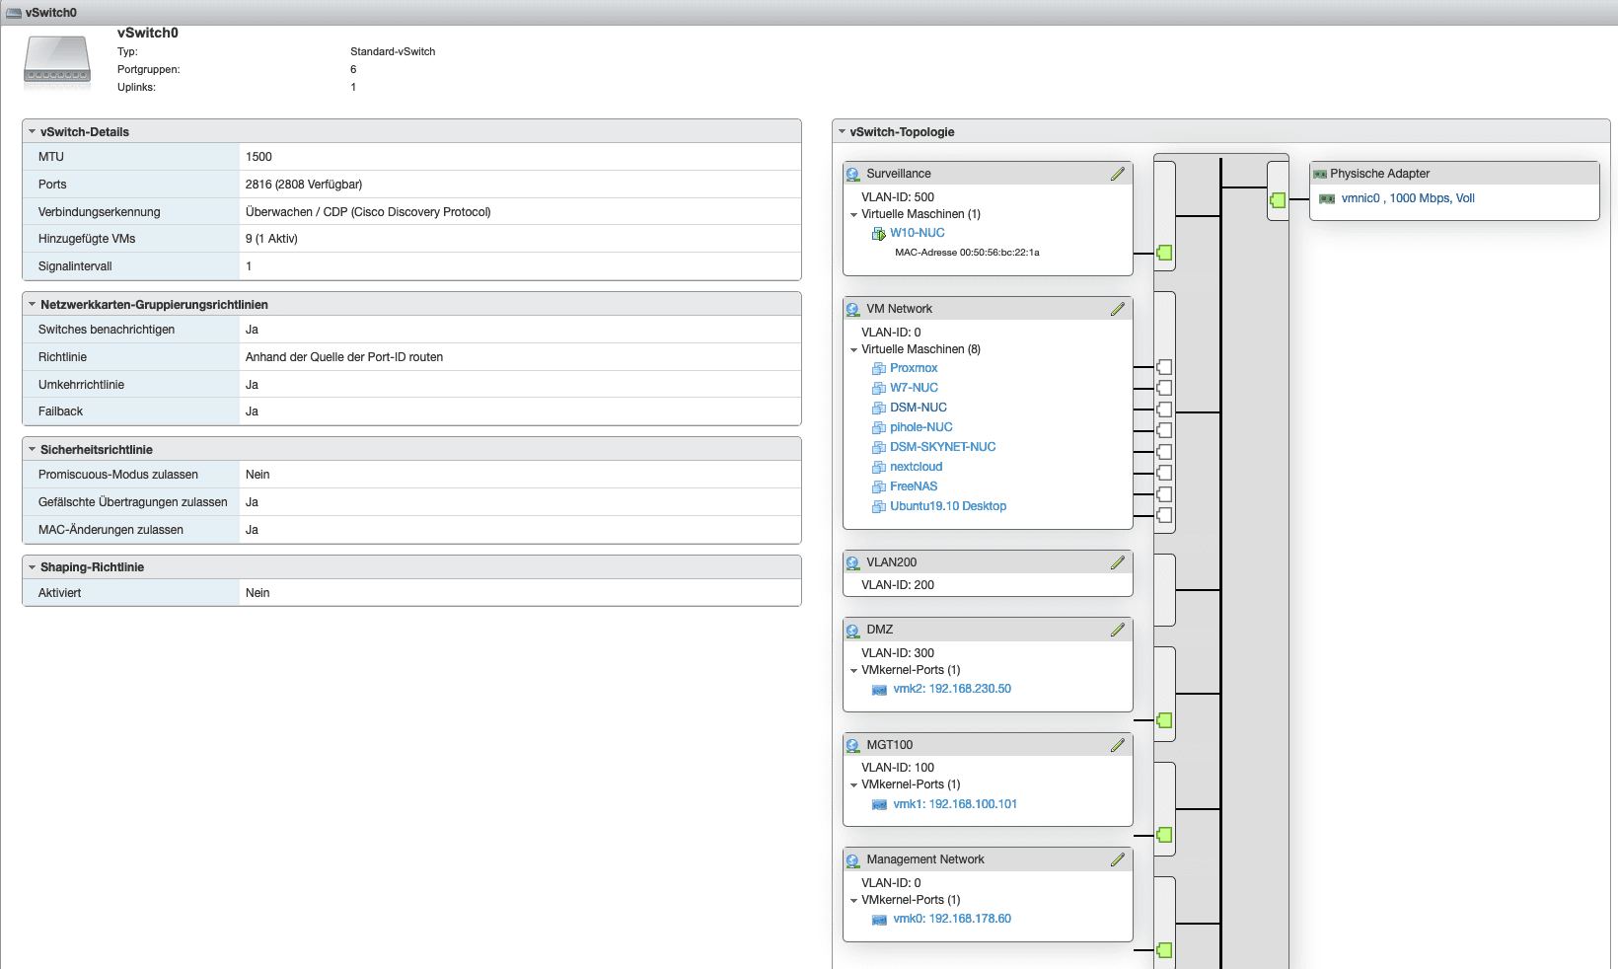Click the DMZ vmk2 port connector

[x=1164, y=720]
